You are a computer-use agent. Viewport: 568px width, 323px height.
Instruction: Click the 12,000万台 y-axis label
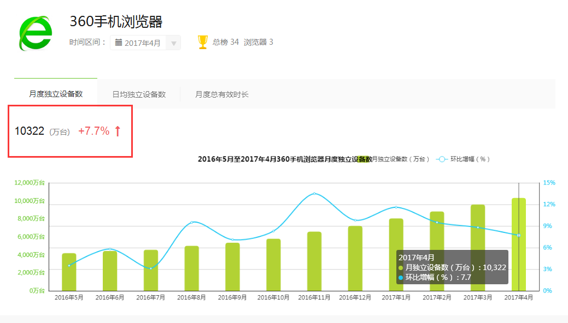(x=30, y=183)
